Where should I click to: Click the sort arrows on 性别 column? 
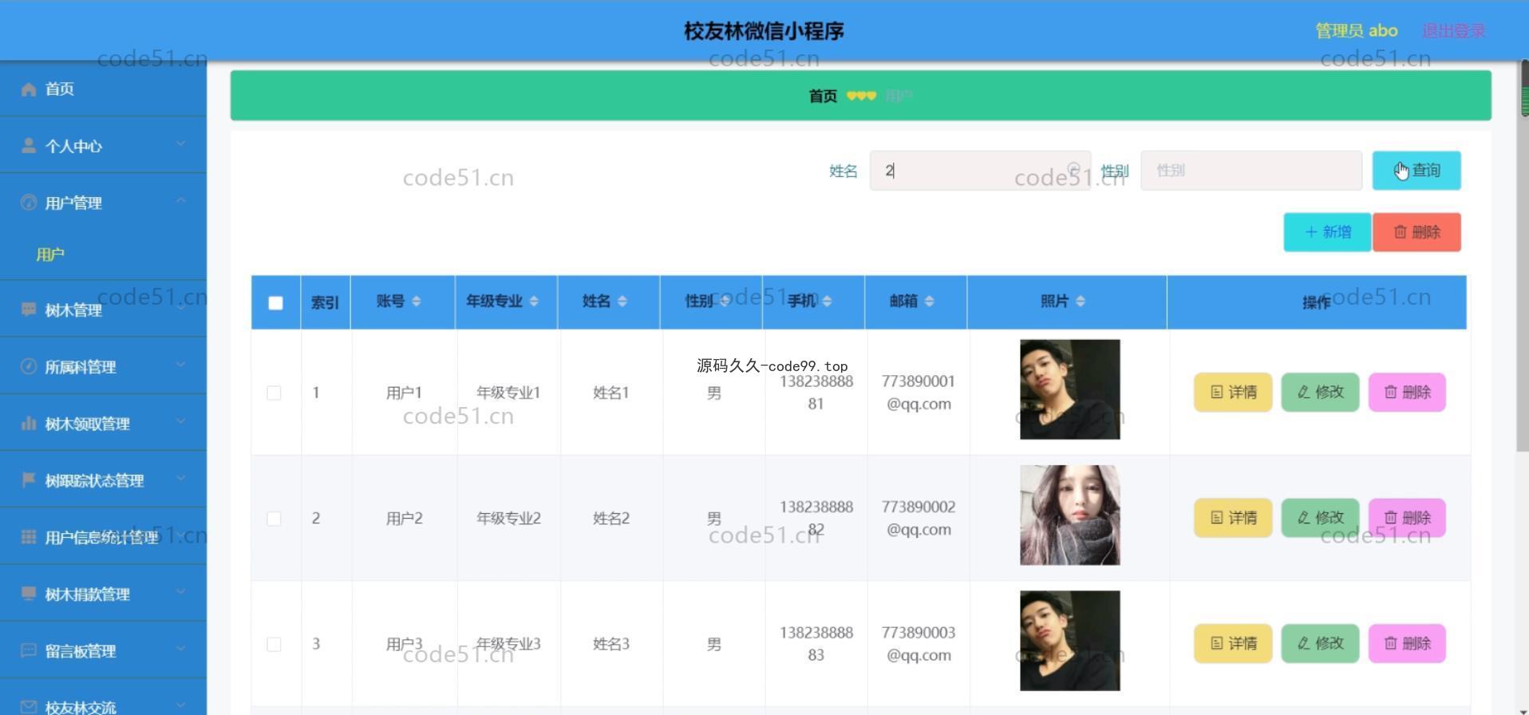click(x=725, y=302)
